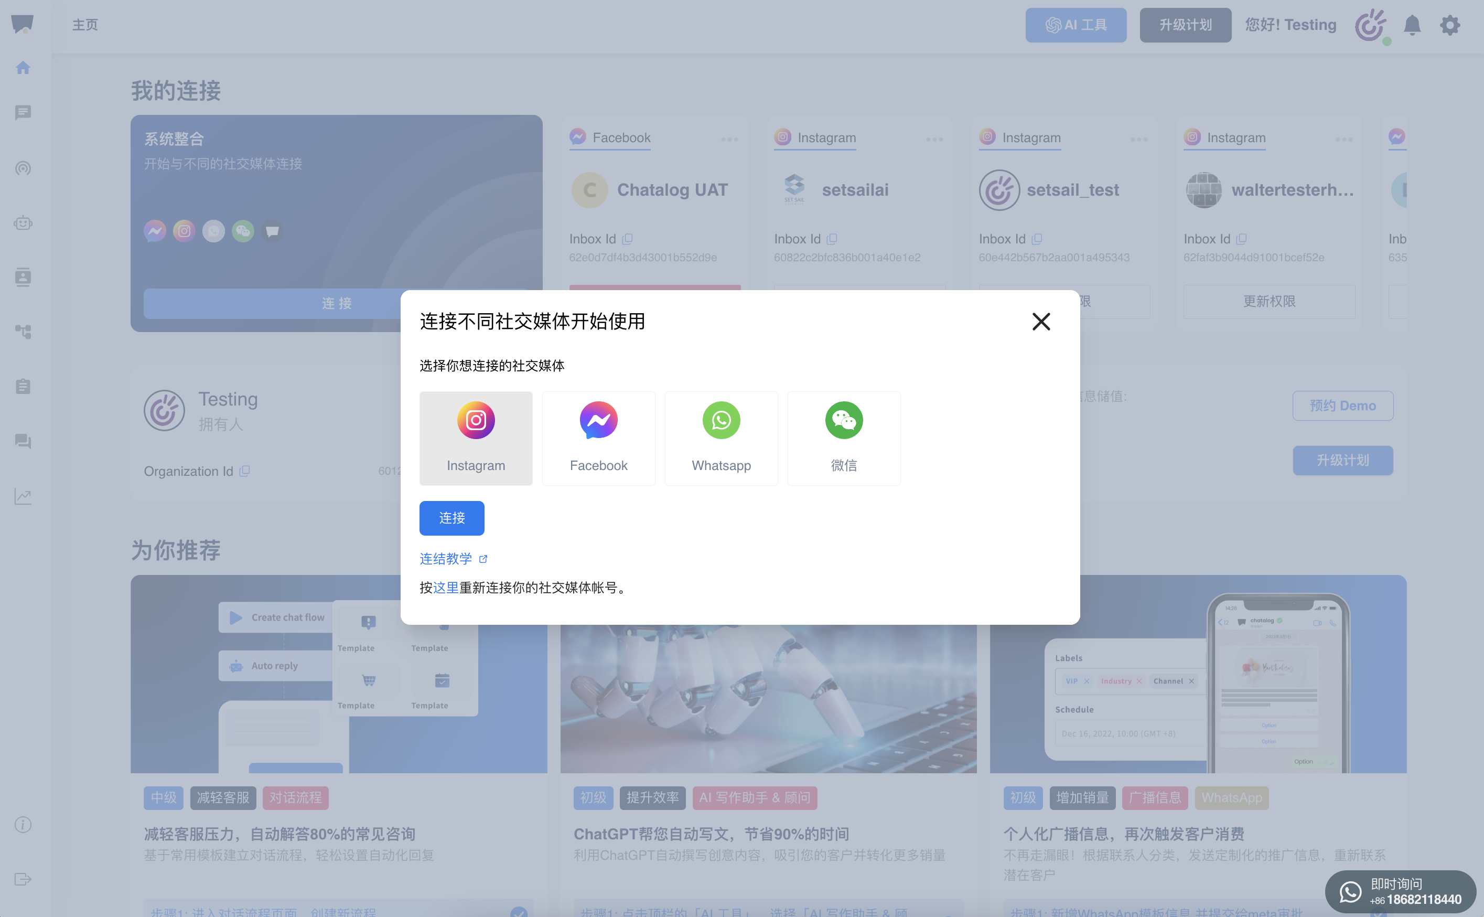Click the WhatsApp tag on the broadcast card

[x=1232, y=797]
